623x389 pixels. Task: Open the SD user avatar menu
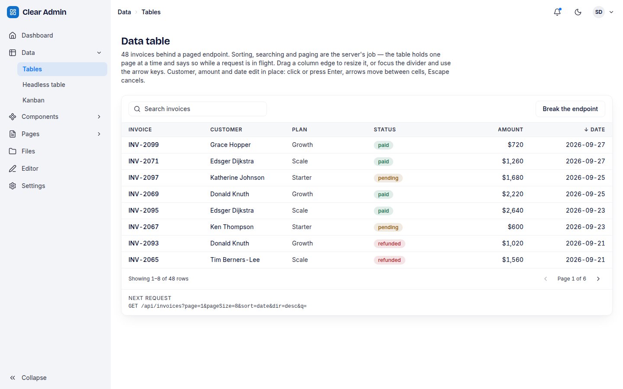[603, 12]
